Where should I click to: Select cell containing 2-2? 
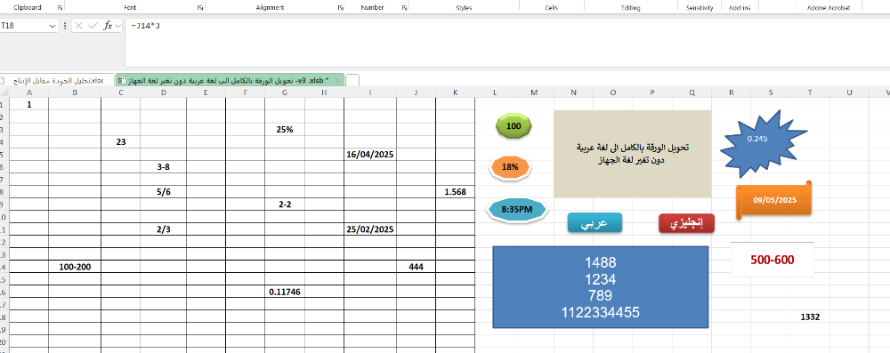pyautogui.click(x=285, y=205)
